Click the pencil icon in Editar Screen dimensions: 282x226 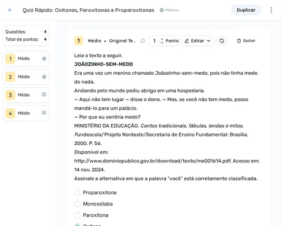click(187, 41)
